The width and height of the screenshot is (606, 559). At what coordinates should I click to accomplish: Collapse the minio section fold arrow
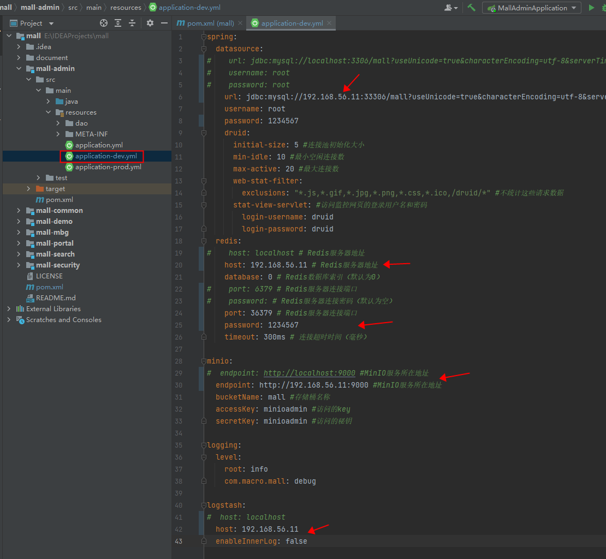tap(203, 360)
